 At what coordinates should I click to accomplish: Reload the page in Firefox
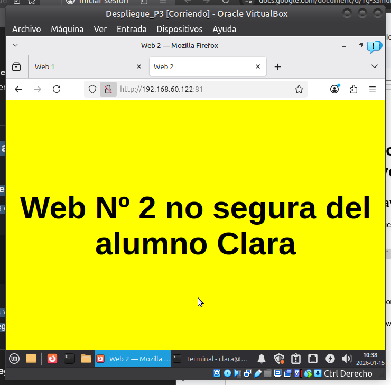[x=57, y=89]
